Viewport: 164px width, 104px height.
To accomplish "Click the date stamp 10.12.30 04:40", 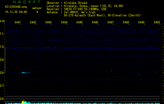I will point(16,12).
